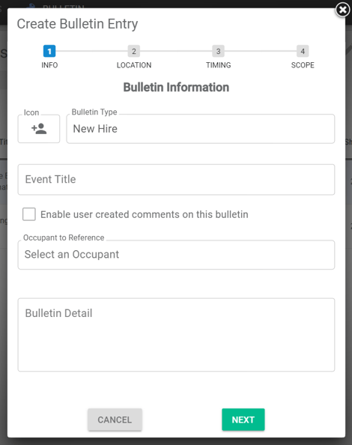Click the INFO step label
Image resolution: width=352 pixels, height=445 pixels.
tap(49, 65)
